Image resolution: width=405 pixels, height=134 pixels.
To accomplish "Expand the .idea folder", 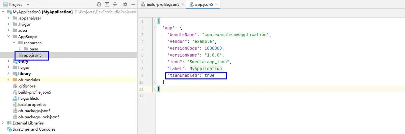I will point(9,30).
